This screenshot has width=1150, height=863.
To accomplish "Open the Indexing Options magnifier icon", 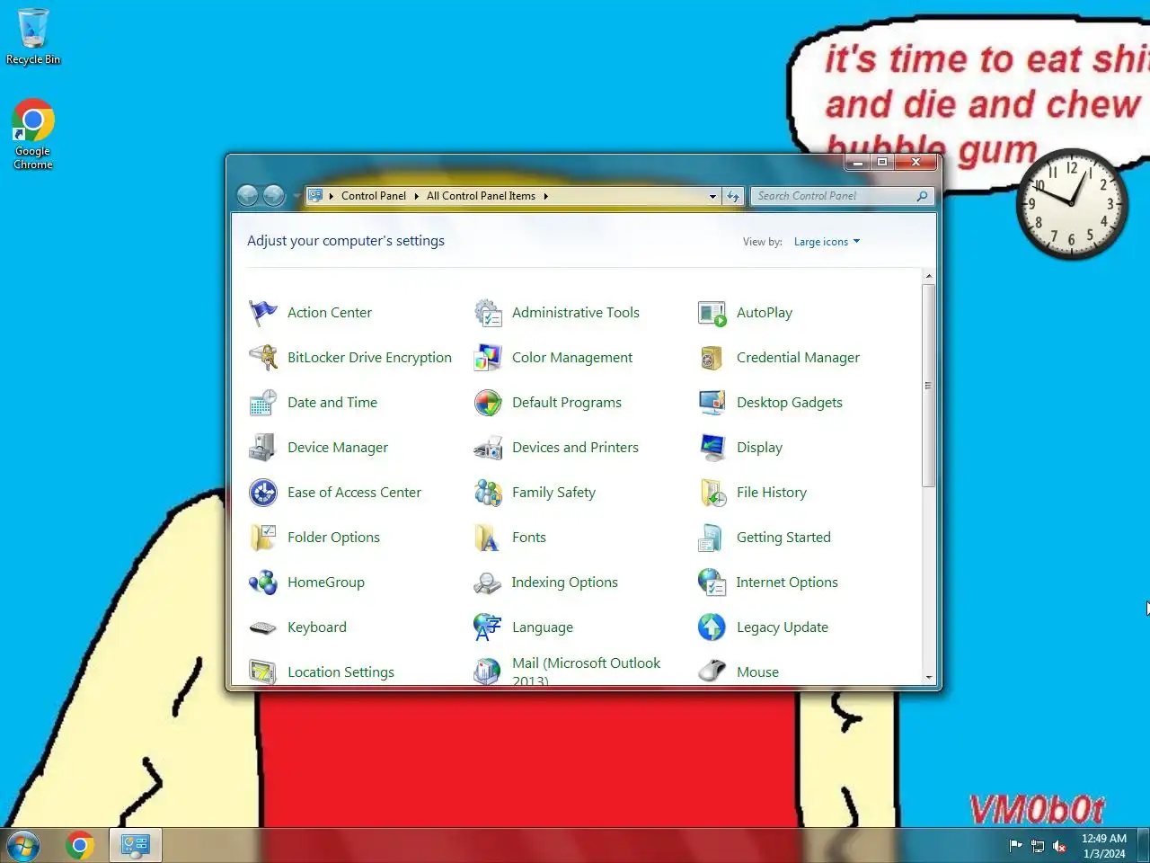I will click(x=487, y=583).
